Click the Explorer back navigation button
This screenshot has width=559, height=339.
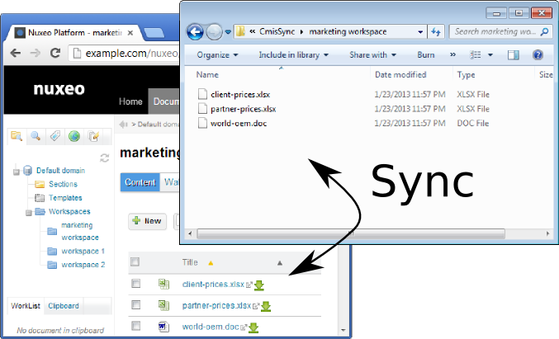coord(196,32)
